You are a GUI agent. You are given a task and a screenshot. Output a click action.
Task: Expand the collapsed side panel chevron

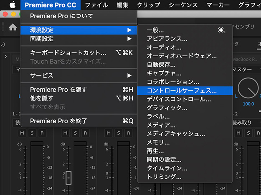pos(5,57)
